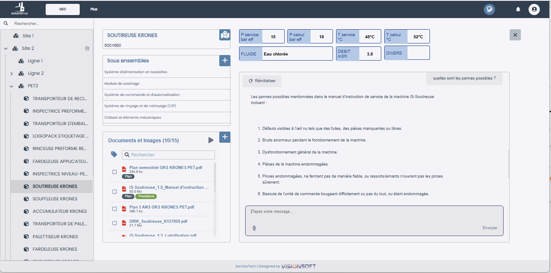Viewport: 551px width, 273px height.
Task: Click the cube icon of SOUFFLEUSE KRONES
Action: [x=26, y=199]
